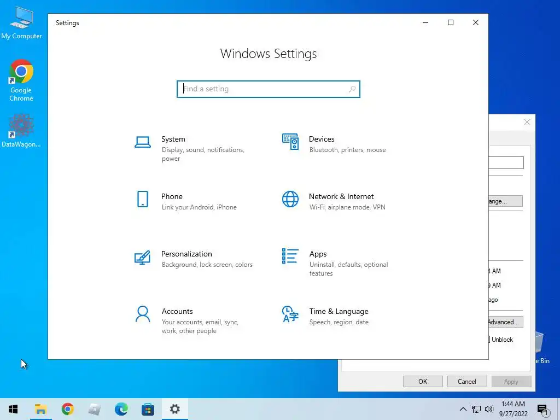
Task: Open the Time & Language icon
Action: tap(290, 314)
